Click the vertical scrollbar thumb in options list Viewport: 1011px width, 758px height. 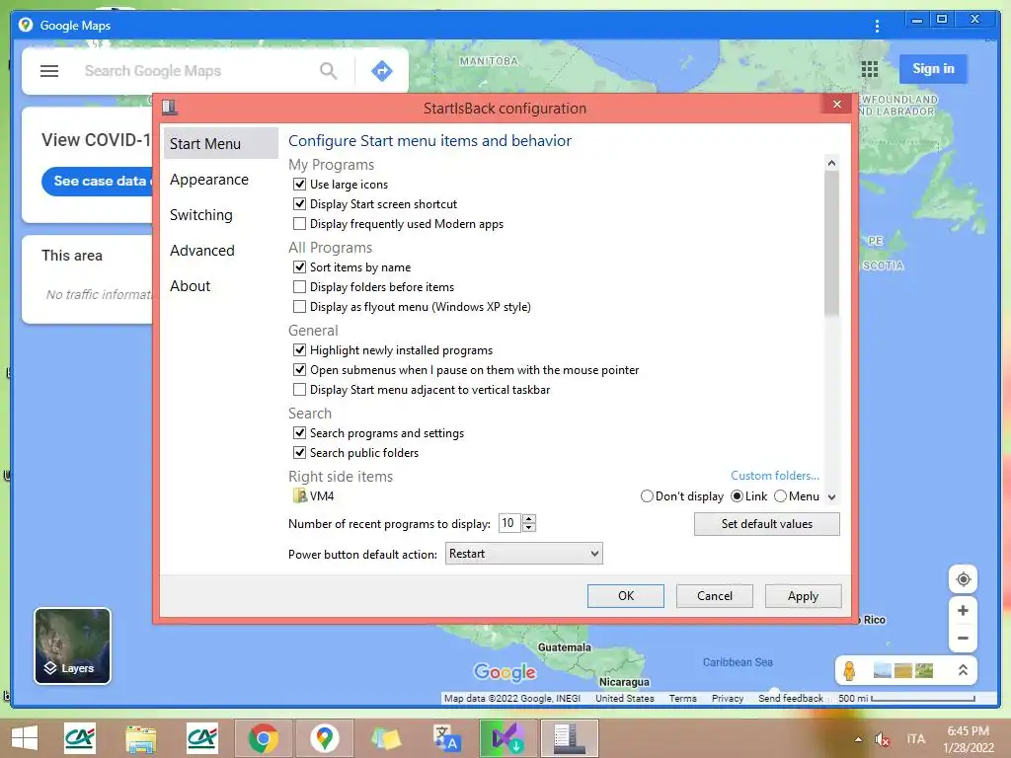[831, 244]
